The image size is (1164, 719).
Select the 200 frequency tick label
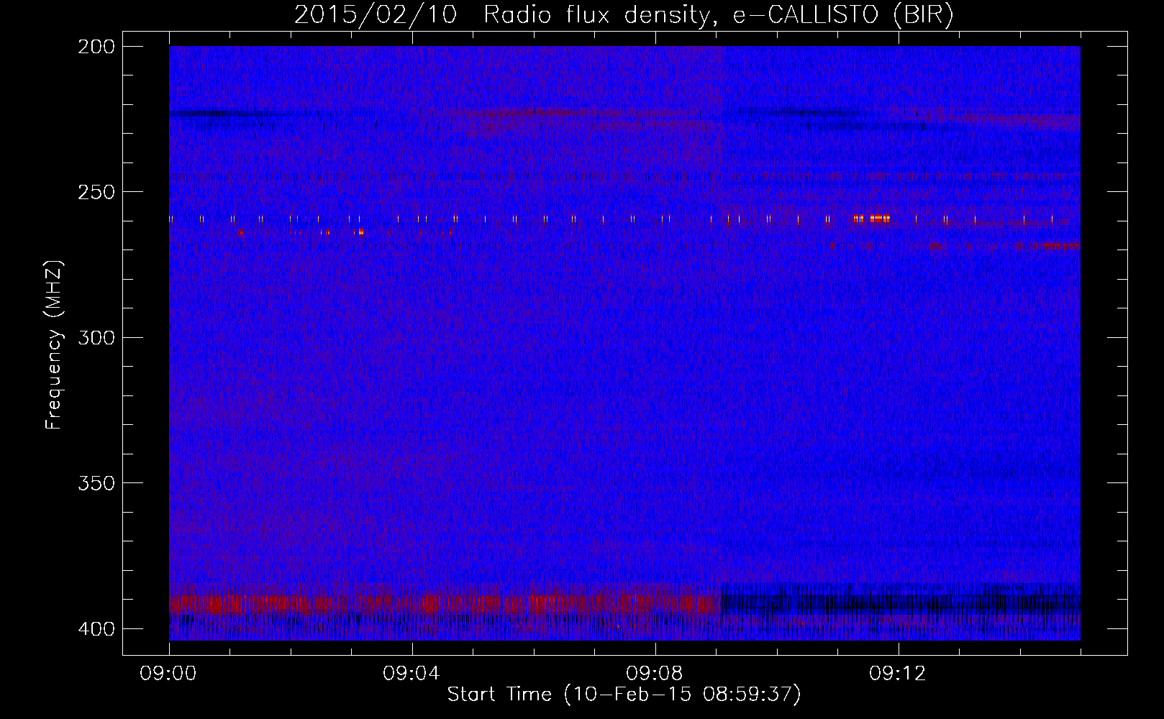point(96,47)
